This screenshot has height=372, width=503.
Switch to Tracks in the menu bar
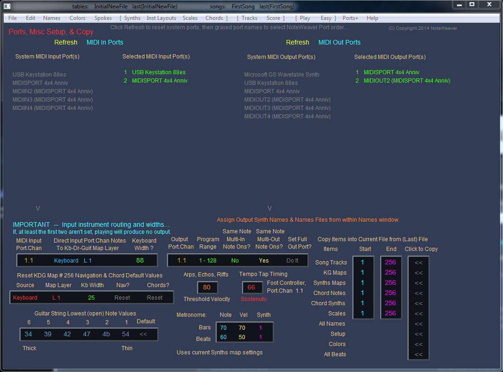coord(249,18)
